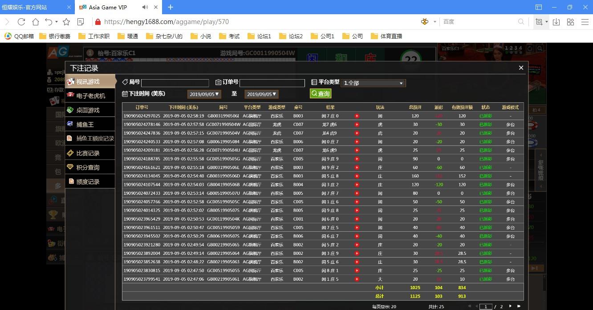Go to next page of records
The width and height of the screenshot is (593, 310).
coord(510,306)
